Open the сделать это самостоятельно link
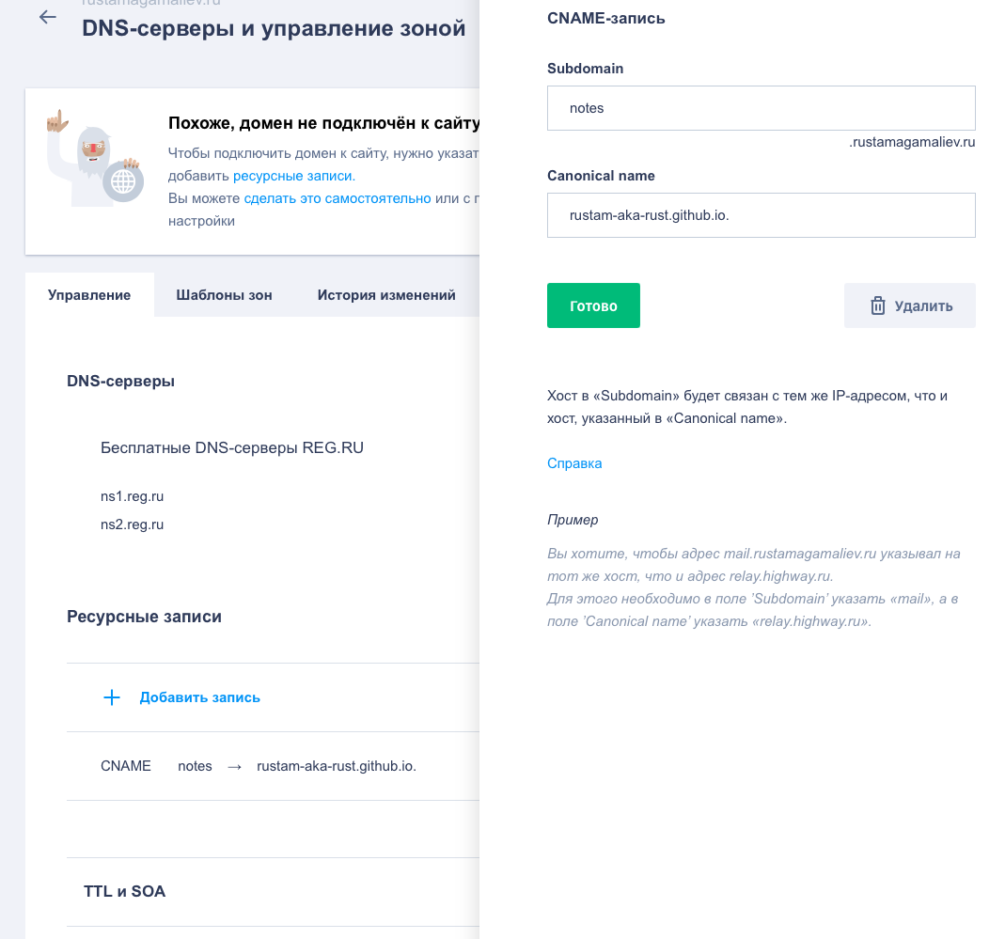Image resolution: width=1005 pixels, height=939 pixels. (337, 198)
